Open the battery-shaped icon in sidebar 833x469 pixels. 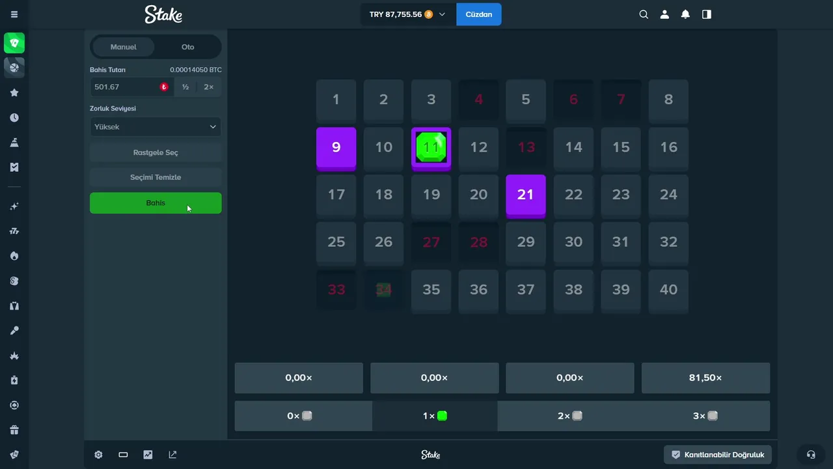pos(14,380)
